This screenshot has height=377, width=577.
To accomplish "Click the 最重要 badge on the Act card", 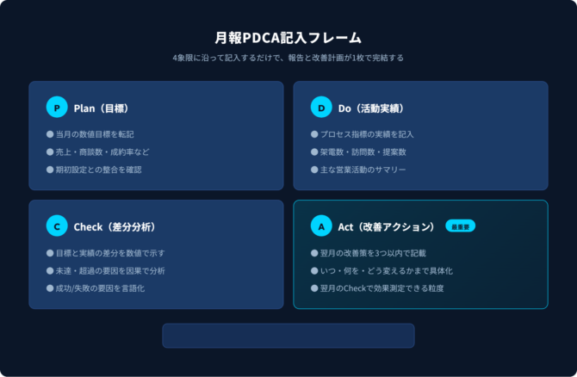I will tap(461, 226).
